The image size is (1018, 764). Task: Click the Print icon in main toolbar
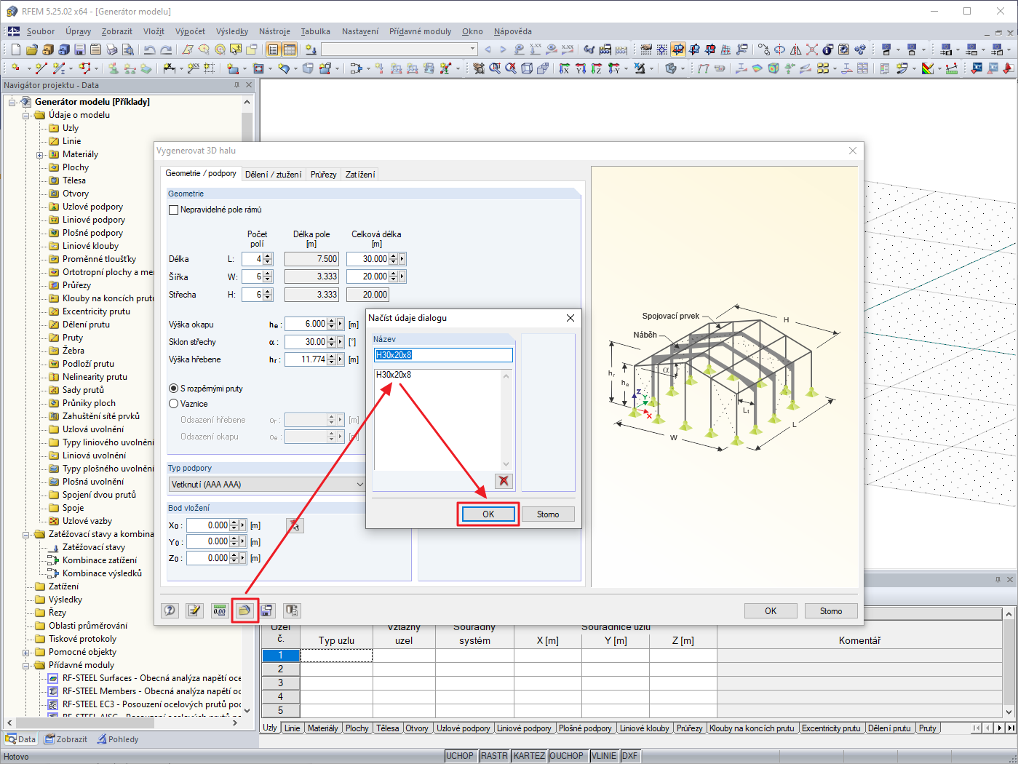coord(111,49)
